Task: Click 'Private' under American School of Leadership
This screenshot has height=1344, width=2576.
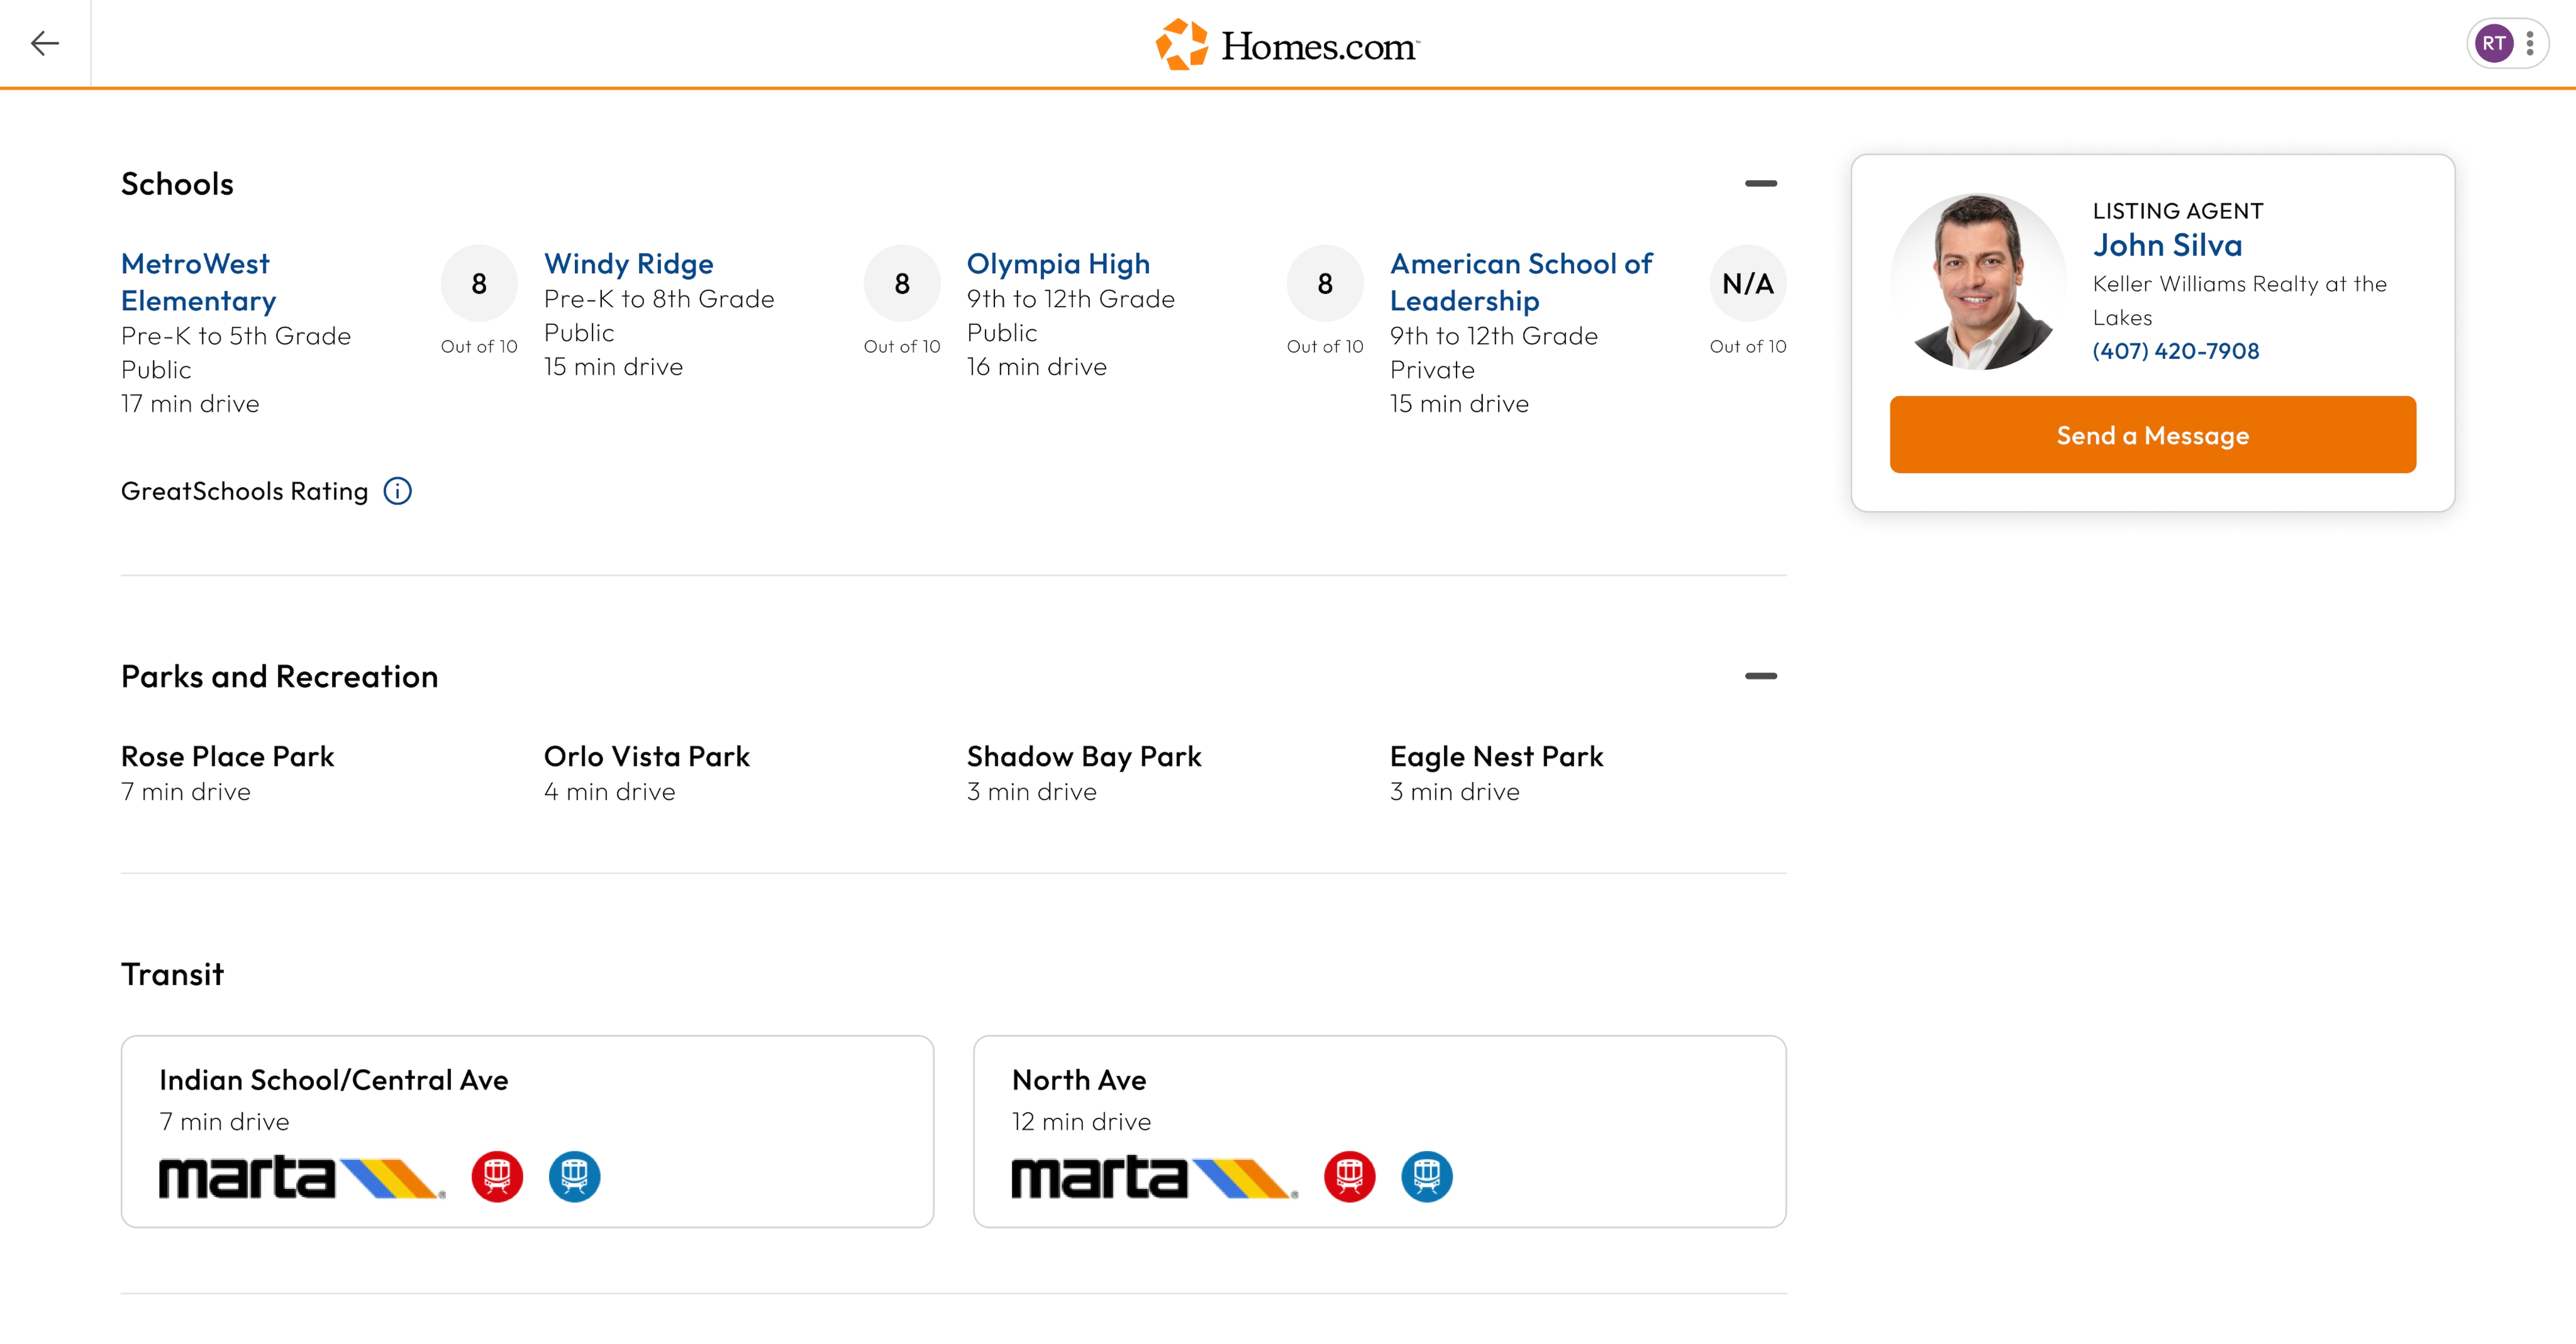Action: click(x=1432, y=370)
